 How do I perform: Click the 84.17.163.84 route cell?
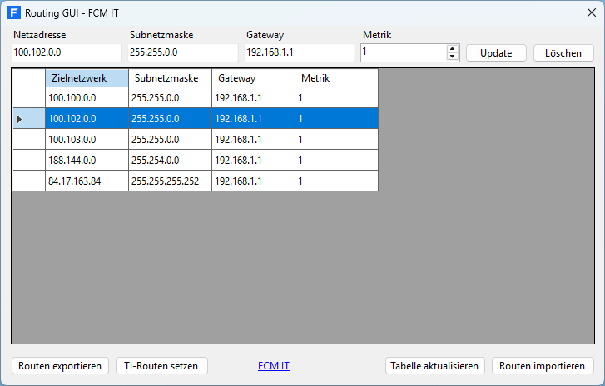87,181
